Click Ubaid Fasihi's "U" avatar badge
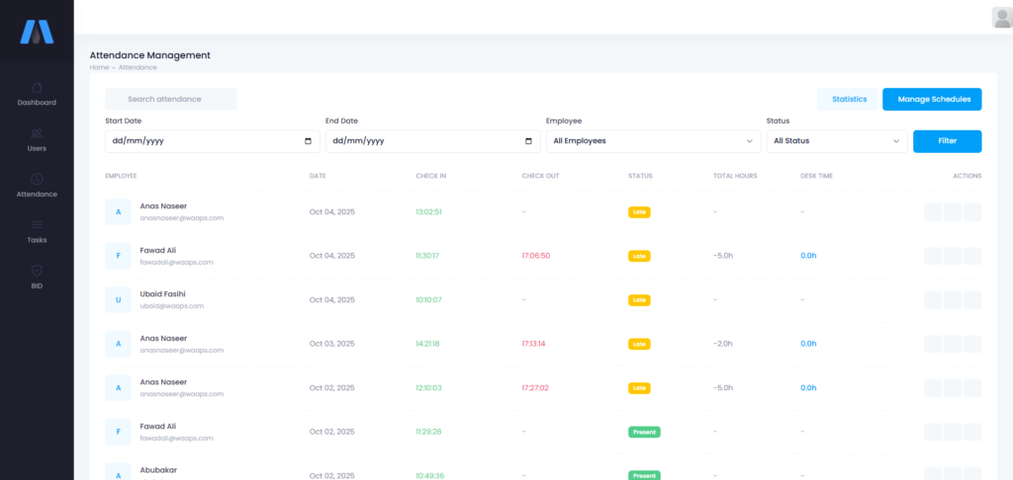This screenshot has width=1013, height=480. tap(118, 299)
